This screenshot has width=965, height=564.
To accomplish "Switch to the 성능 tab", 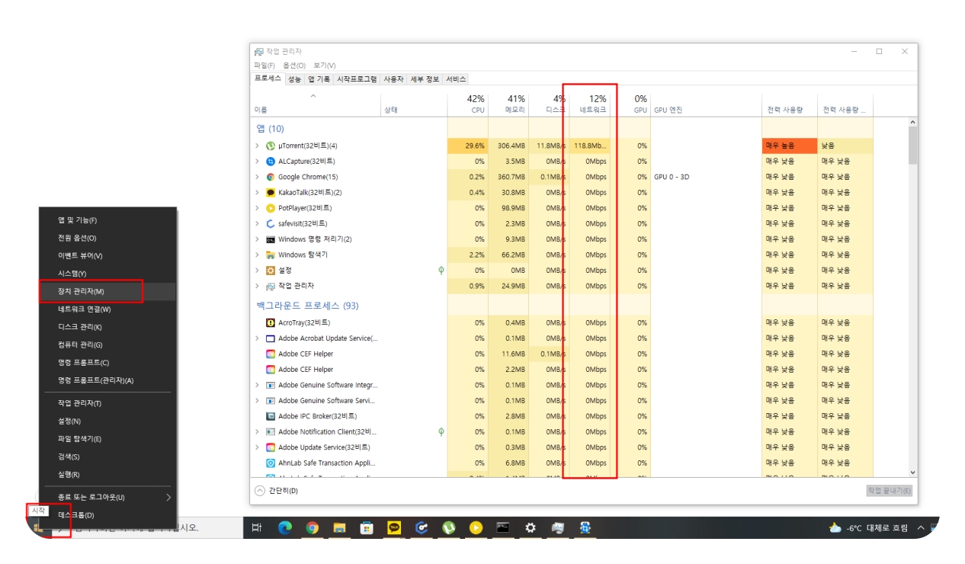I will point(294,79).
